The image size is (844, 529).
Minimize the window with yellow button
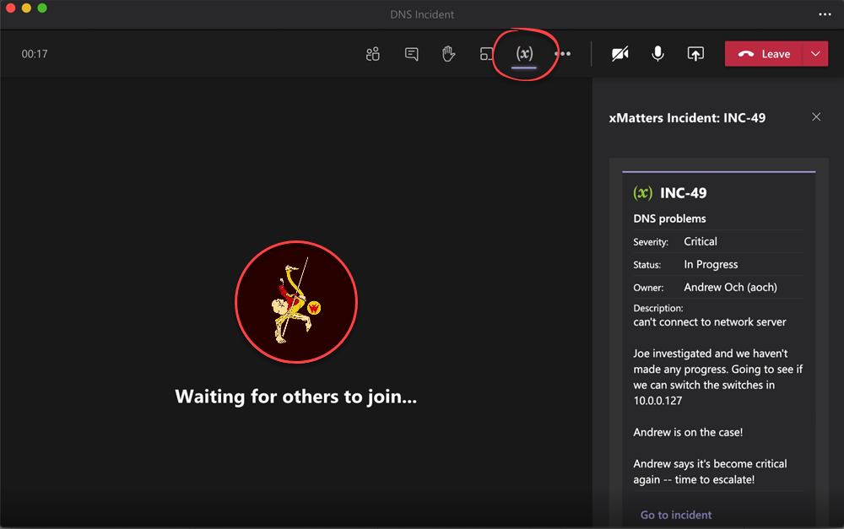(26, 8)
